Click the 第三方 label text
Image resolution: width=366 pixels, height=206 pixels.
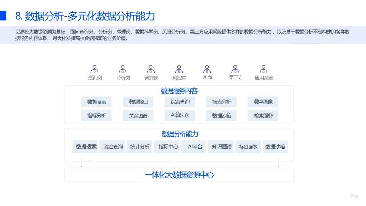pyautogui.click(x=236, y=77)
